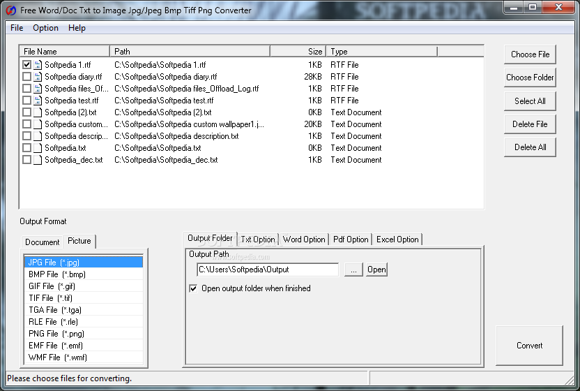The image size is (580, 391).
Task: Open the Option menu
Action: click(x=45, y=28)
